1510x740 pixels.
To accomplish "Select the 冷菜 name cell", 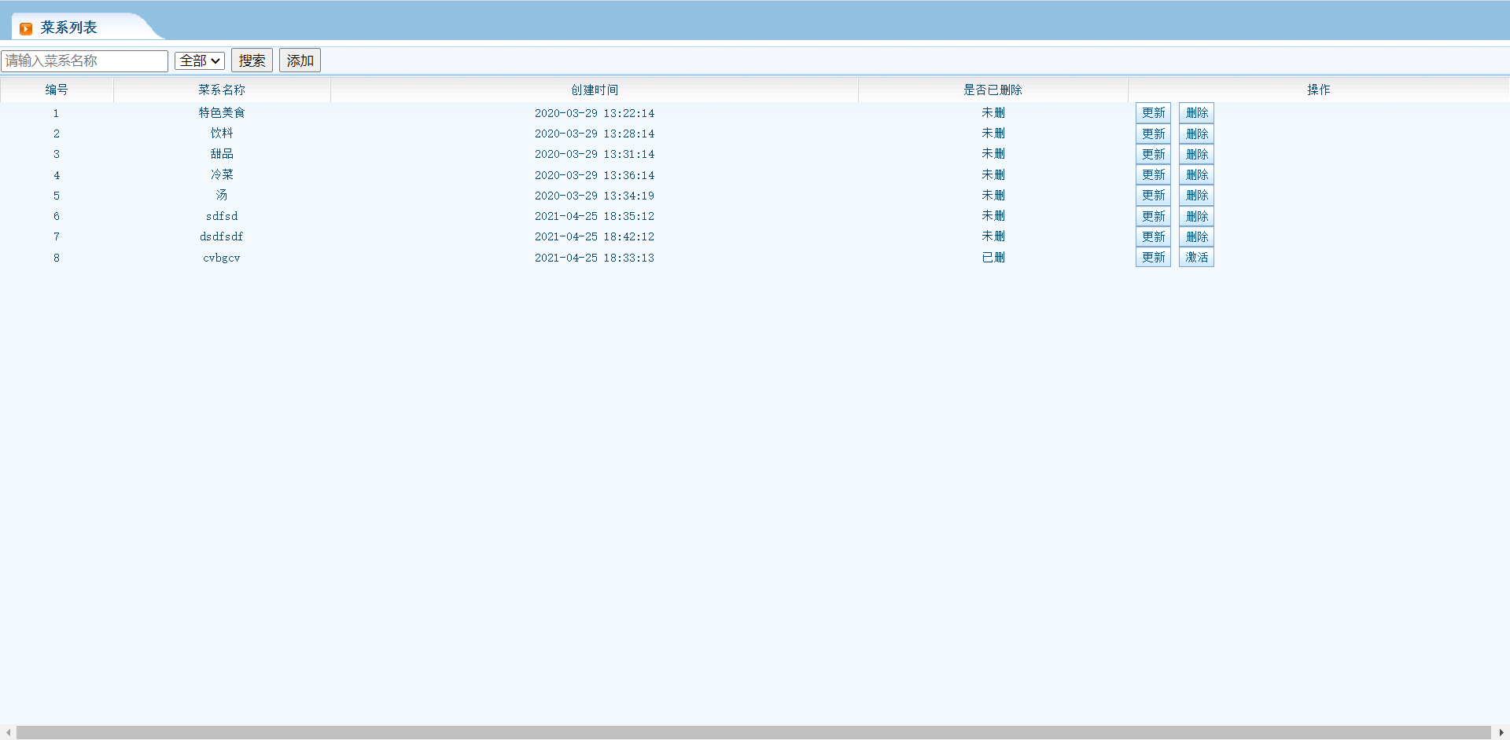I will pos(222,174).
